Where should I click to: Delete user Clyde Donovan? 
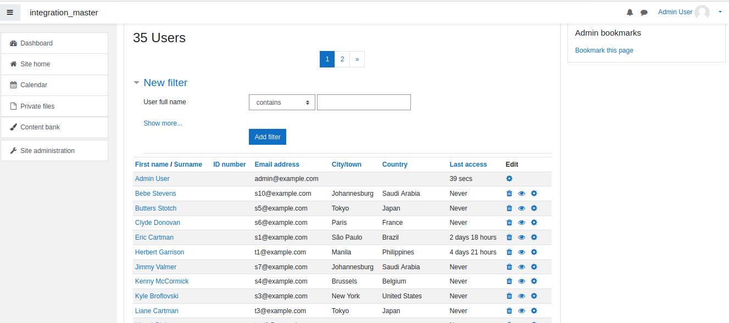(x=509, y=223)
